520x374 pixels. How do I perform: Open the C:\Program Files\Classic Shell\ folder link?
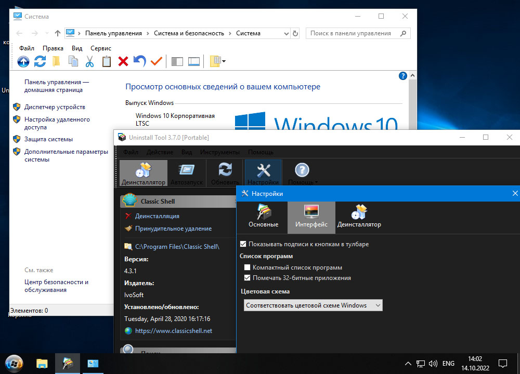click(x=177, y=247)
